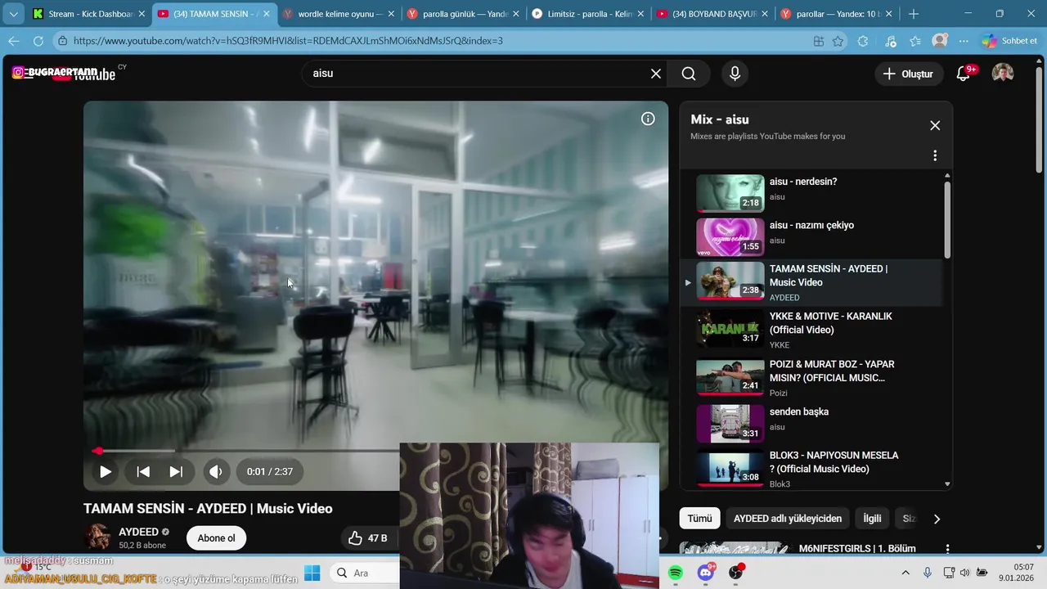Open the video info card icon
Screen dimensions: 1047x589
tap(648, 119)
